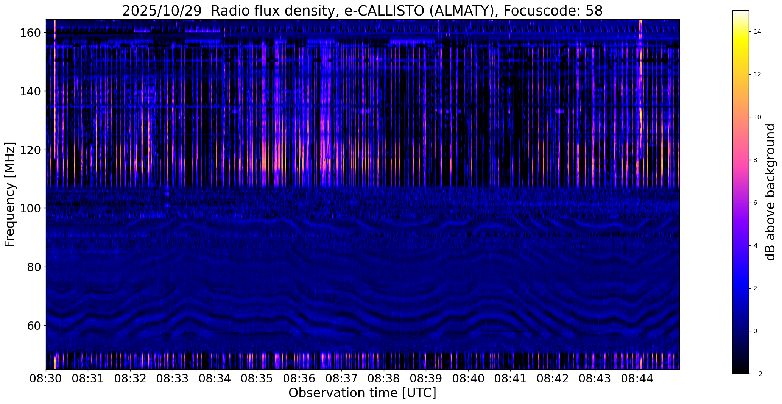
Task: Click the 08:43 time tick label
Action: coord(595,379)
